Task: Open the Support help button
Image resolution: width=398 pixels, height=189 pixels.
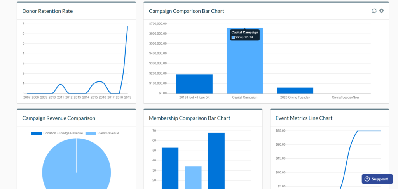Action: (377, 179)
